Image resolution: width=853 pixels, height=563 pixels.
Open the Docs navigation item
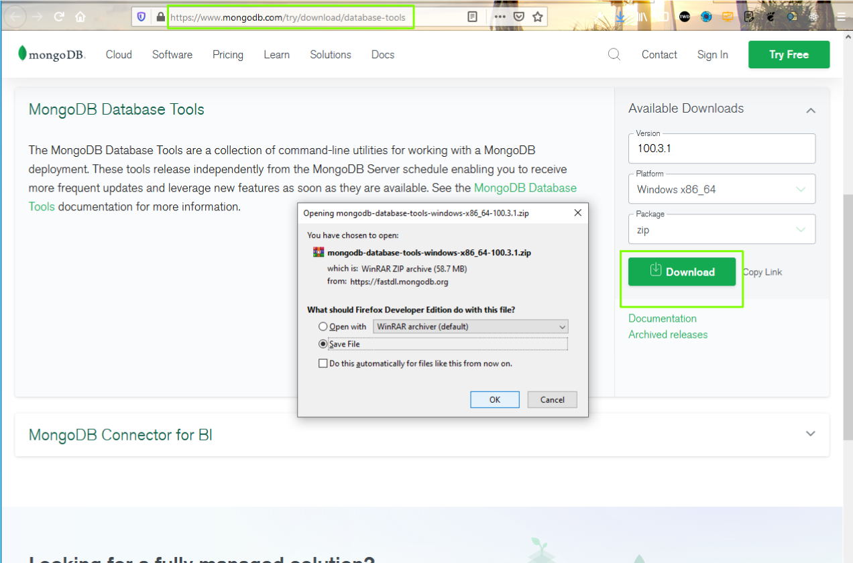pos(383,54)
